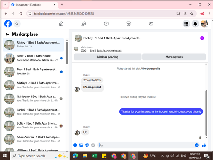Open the Video tab icon
Image resolution: width=213 pixels, height=160 pixels.
[x=106, y=24]
